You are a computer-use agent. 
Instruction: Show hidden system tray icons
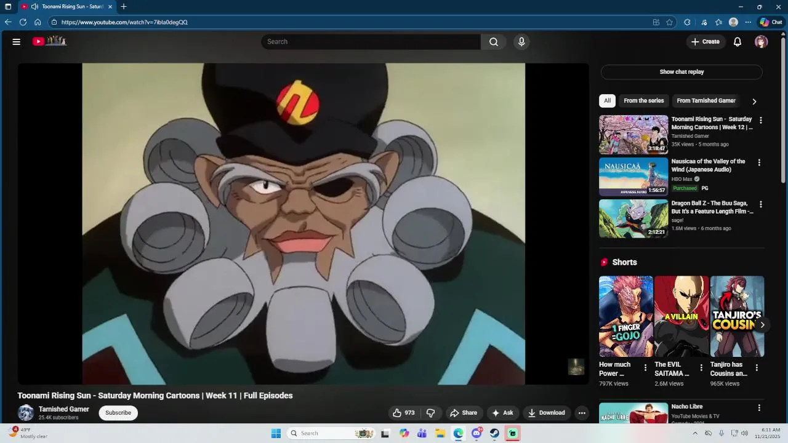pos(695,433)
